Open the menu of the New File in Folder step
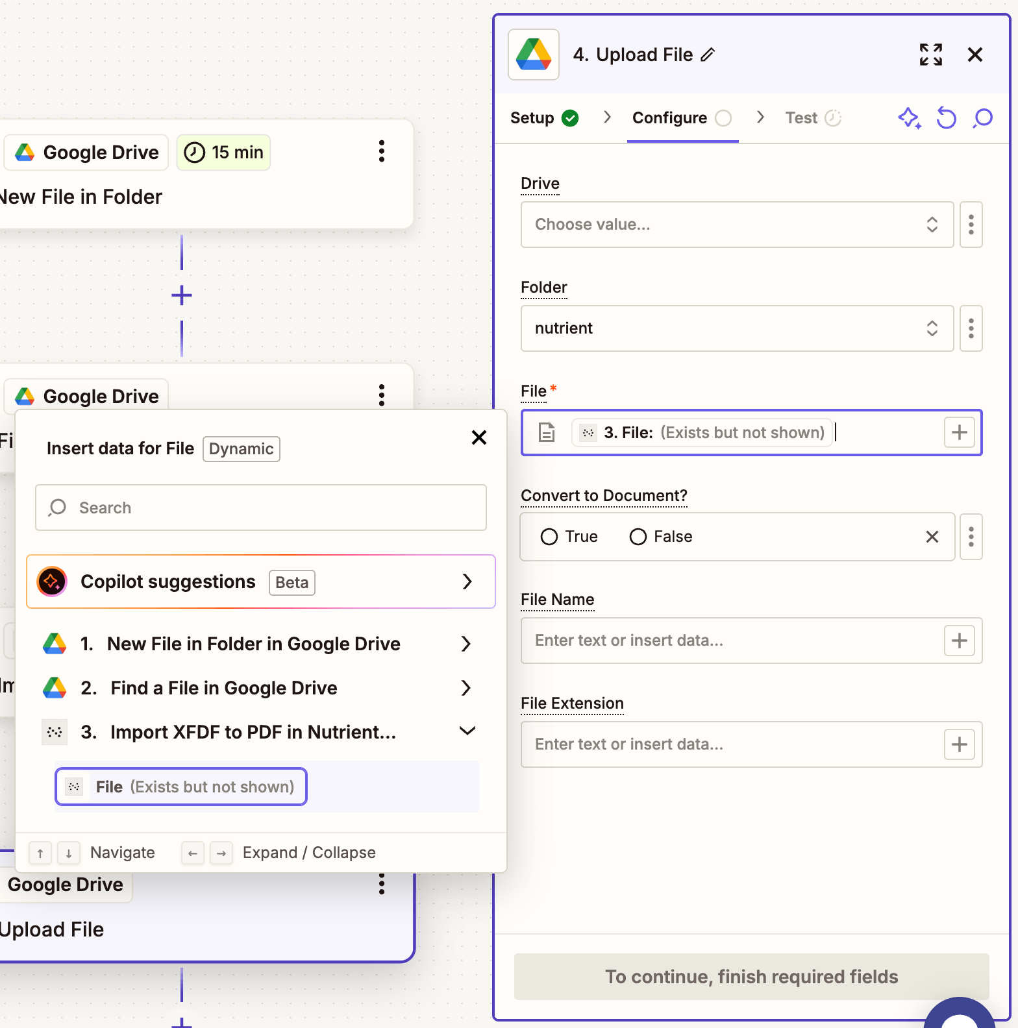 click(x=382, y=151)
